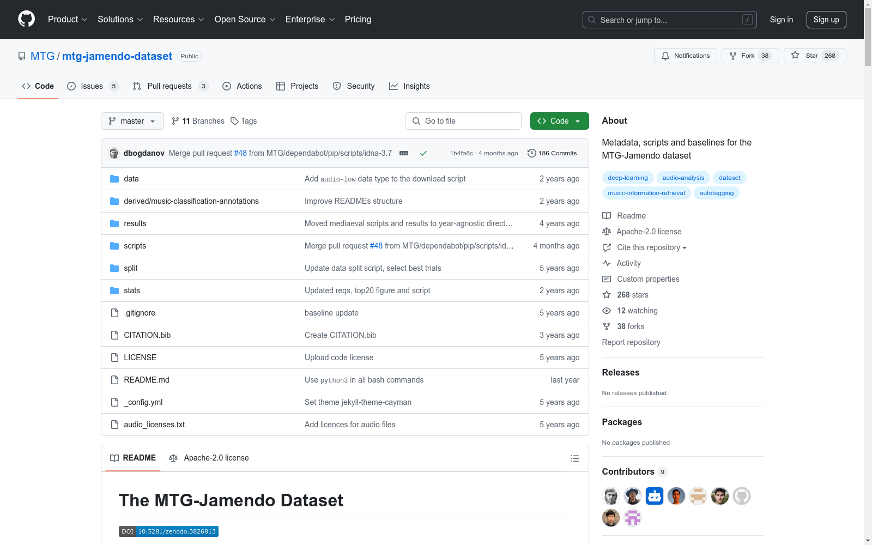Viewport: 872px width, 545px height.
Task: Expand the Open Source menu
Action: [245, 20]
